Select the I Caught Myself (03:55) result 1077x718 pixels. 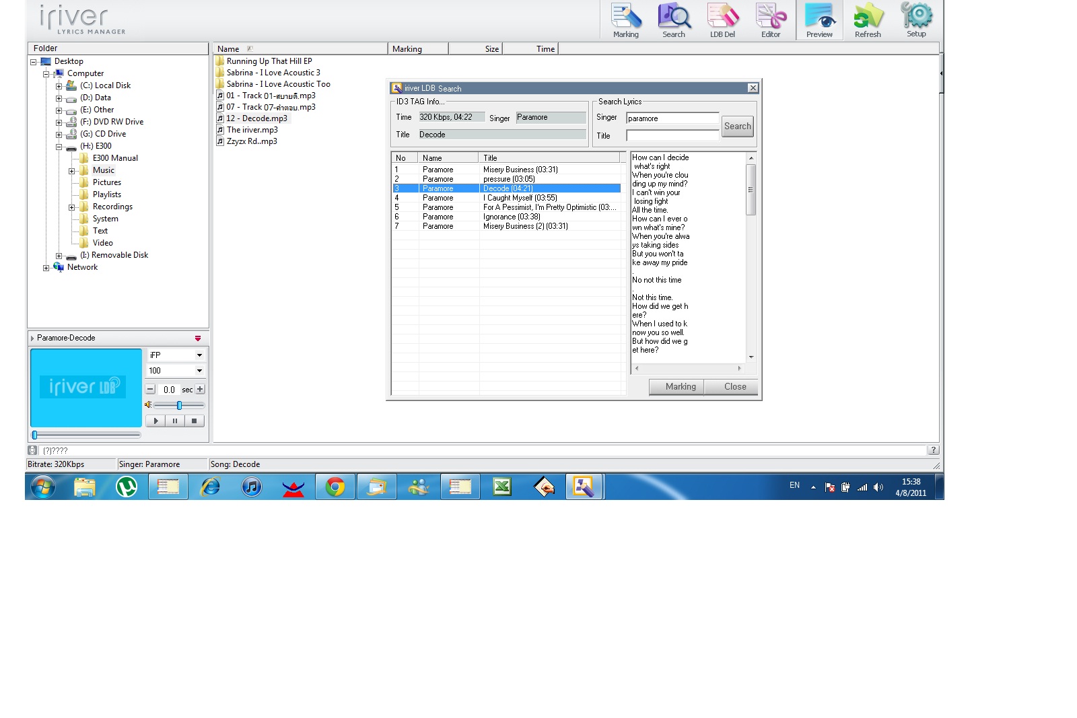pos(506,198)
